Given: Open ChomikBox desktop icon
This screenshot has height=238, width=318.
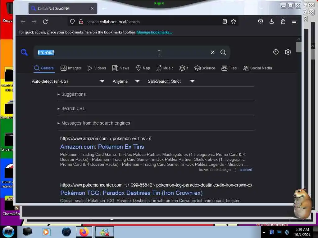Looking at the screenshot, I should coord(10,206).
